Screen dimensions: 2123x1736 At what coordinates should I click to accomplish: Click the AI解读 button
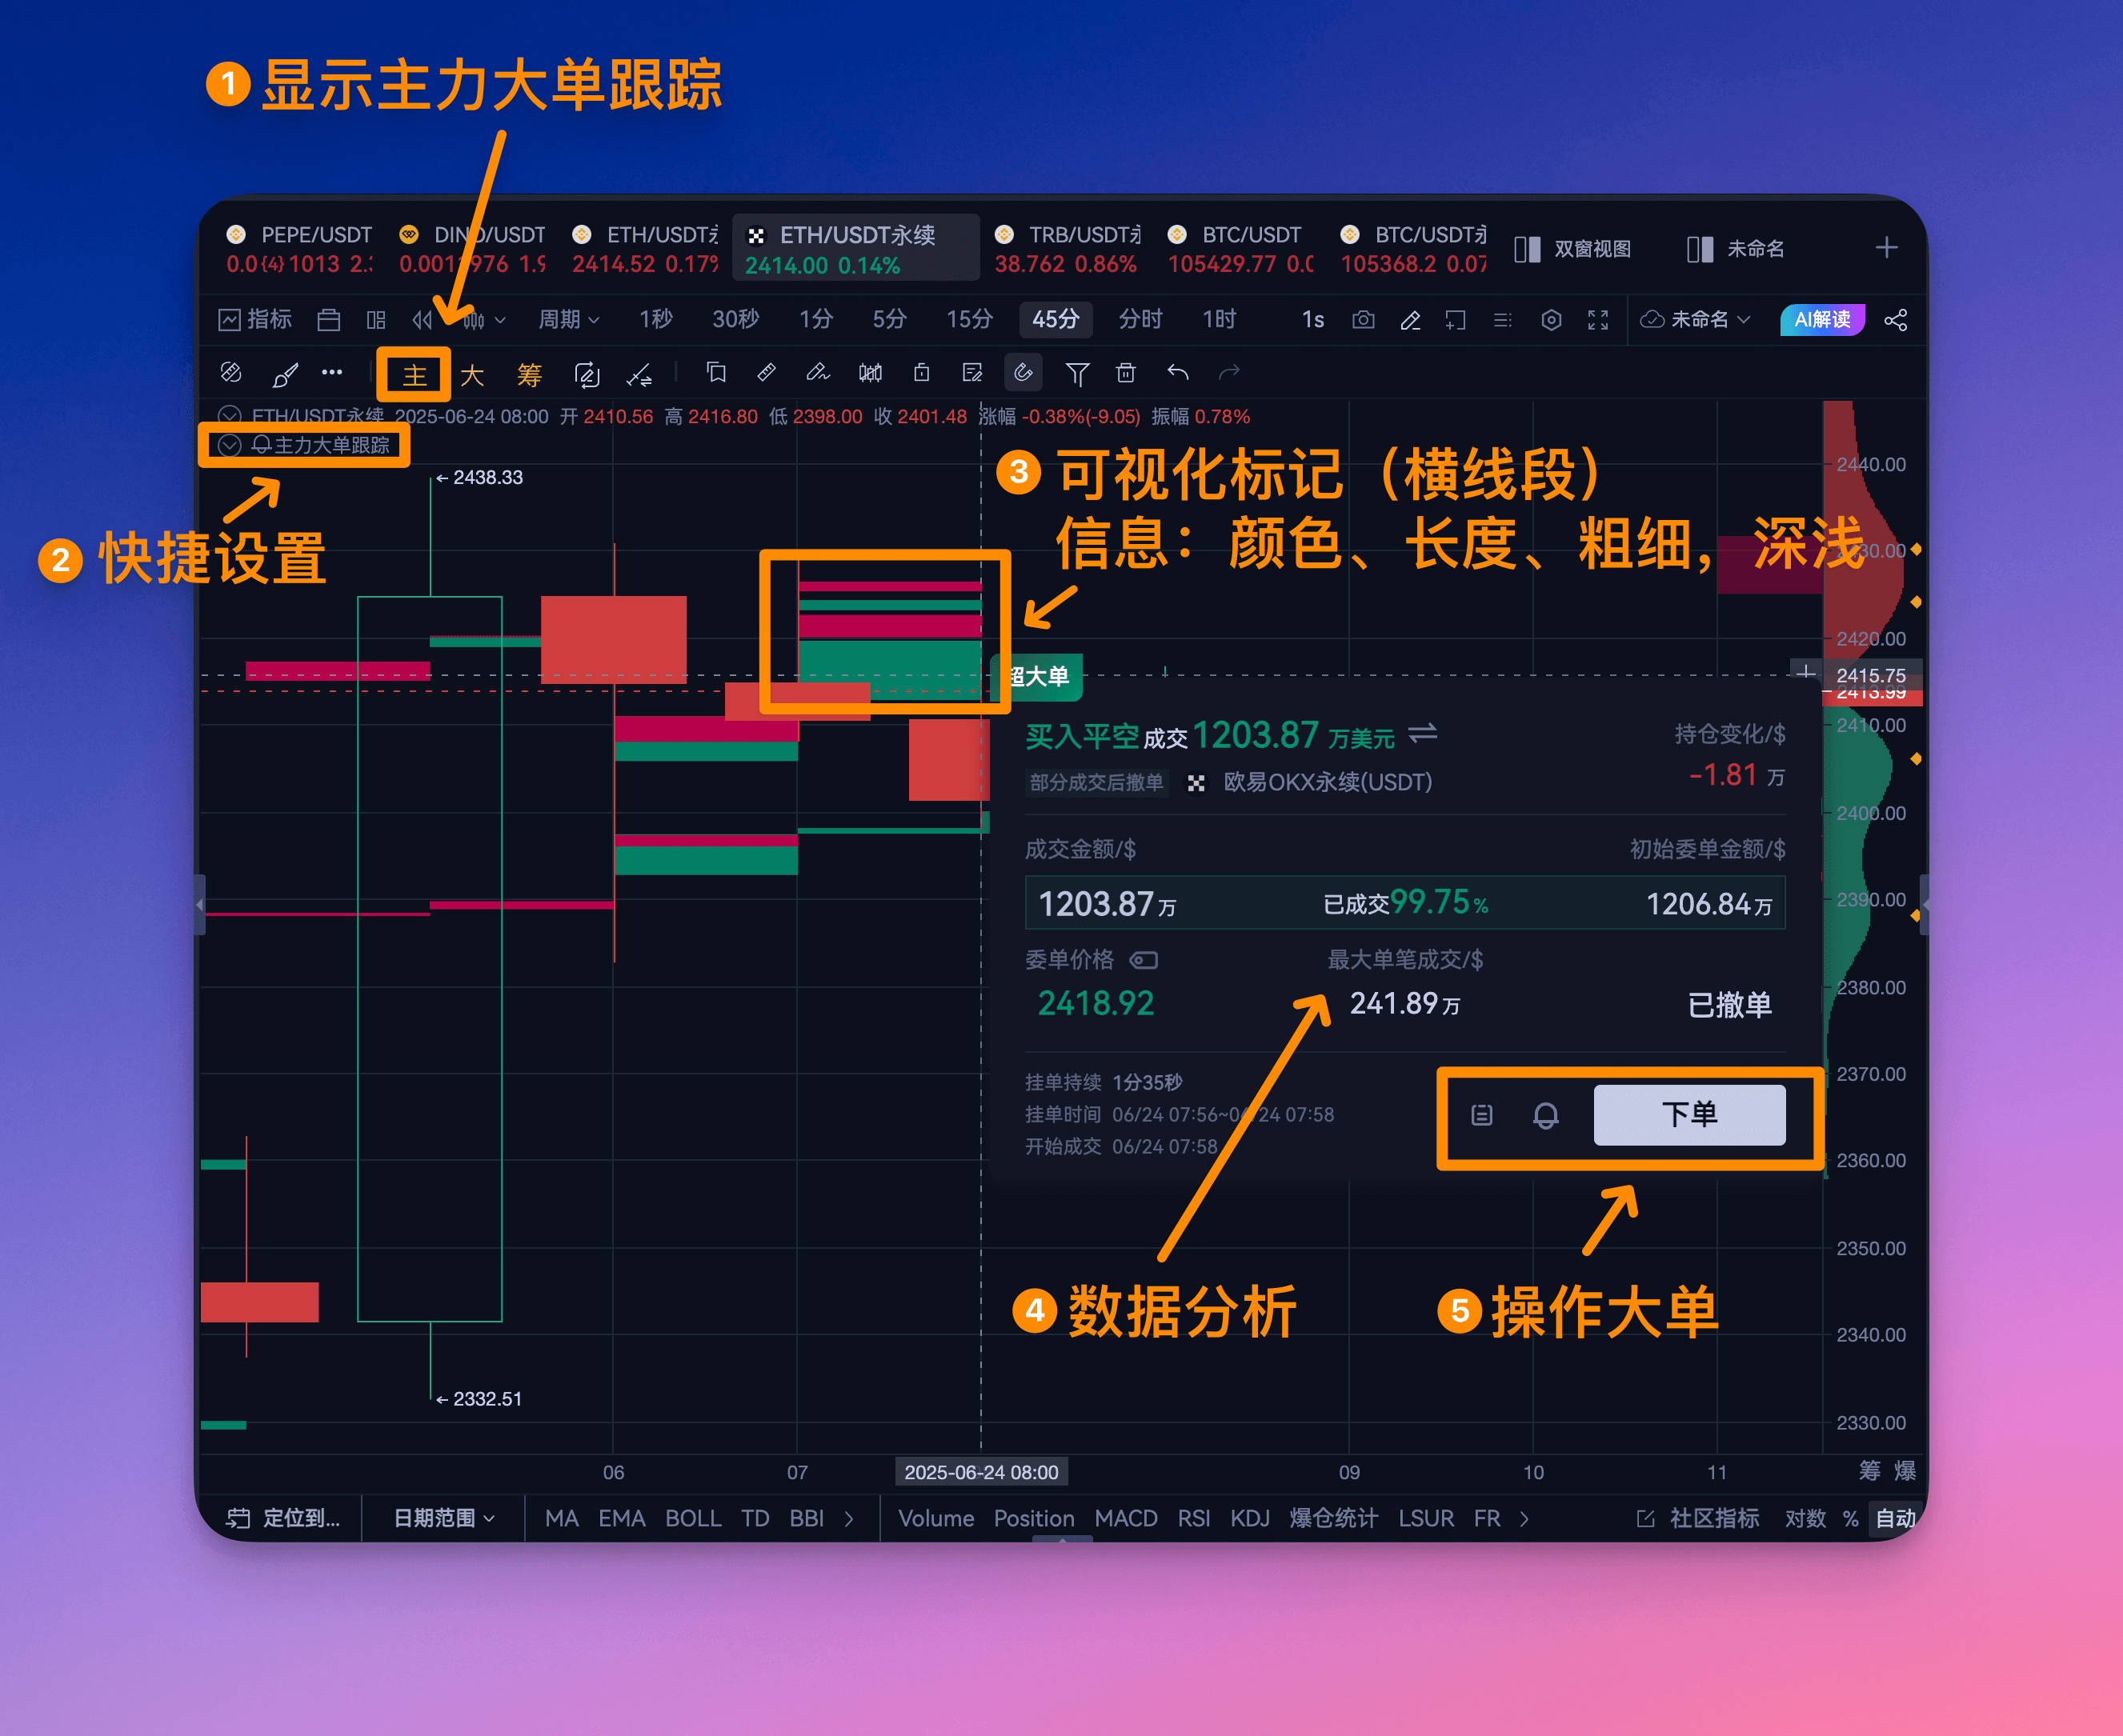point(1822,319)
